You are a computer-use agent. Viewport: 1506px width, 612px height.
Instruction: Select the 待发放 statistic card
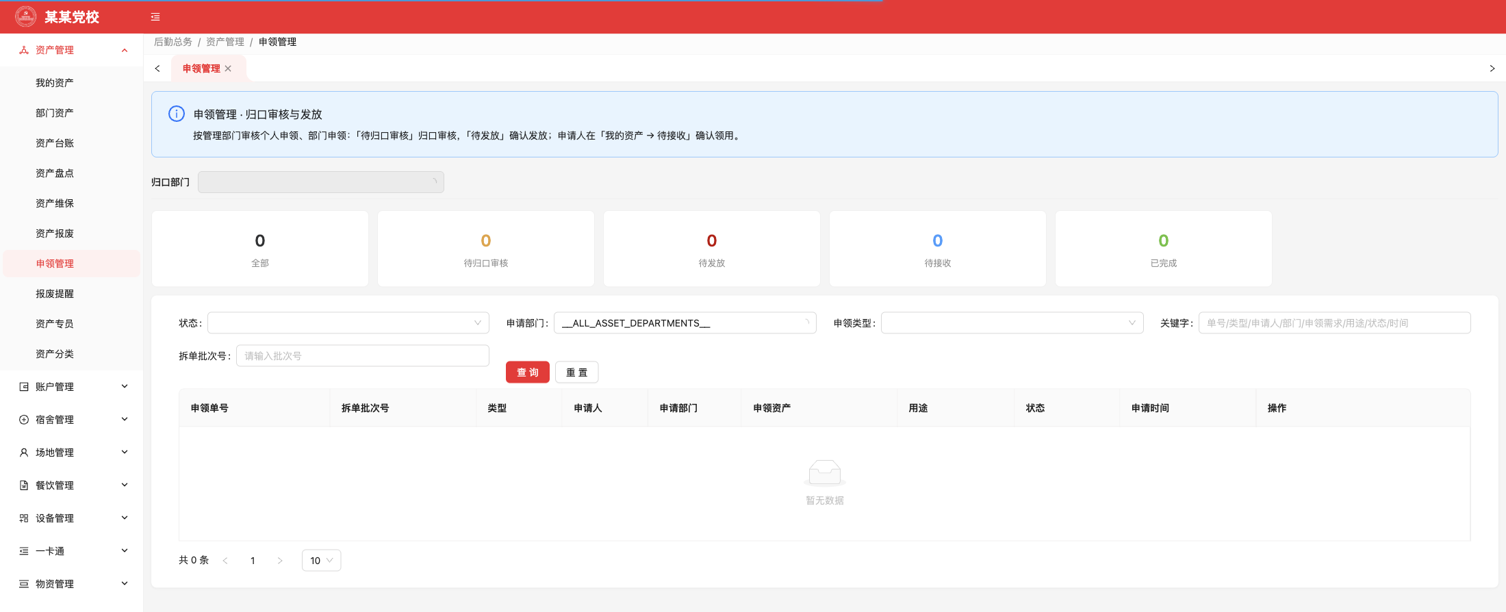click(x=712, y=248)
